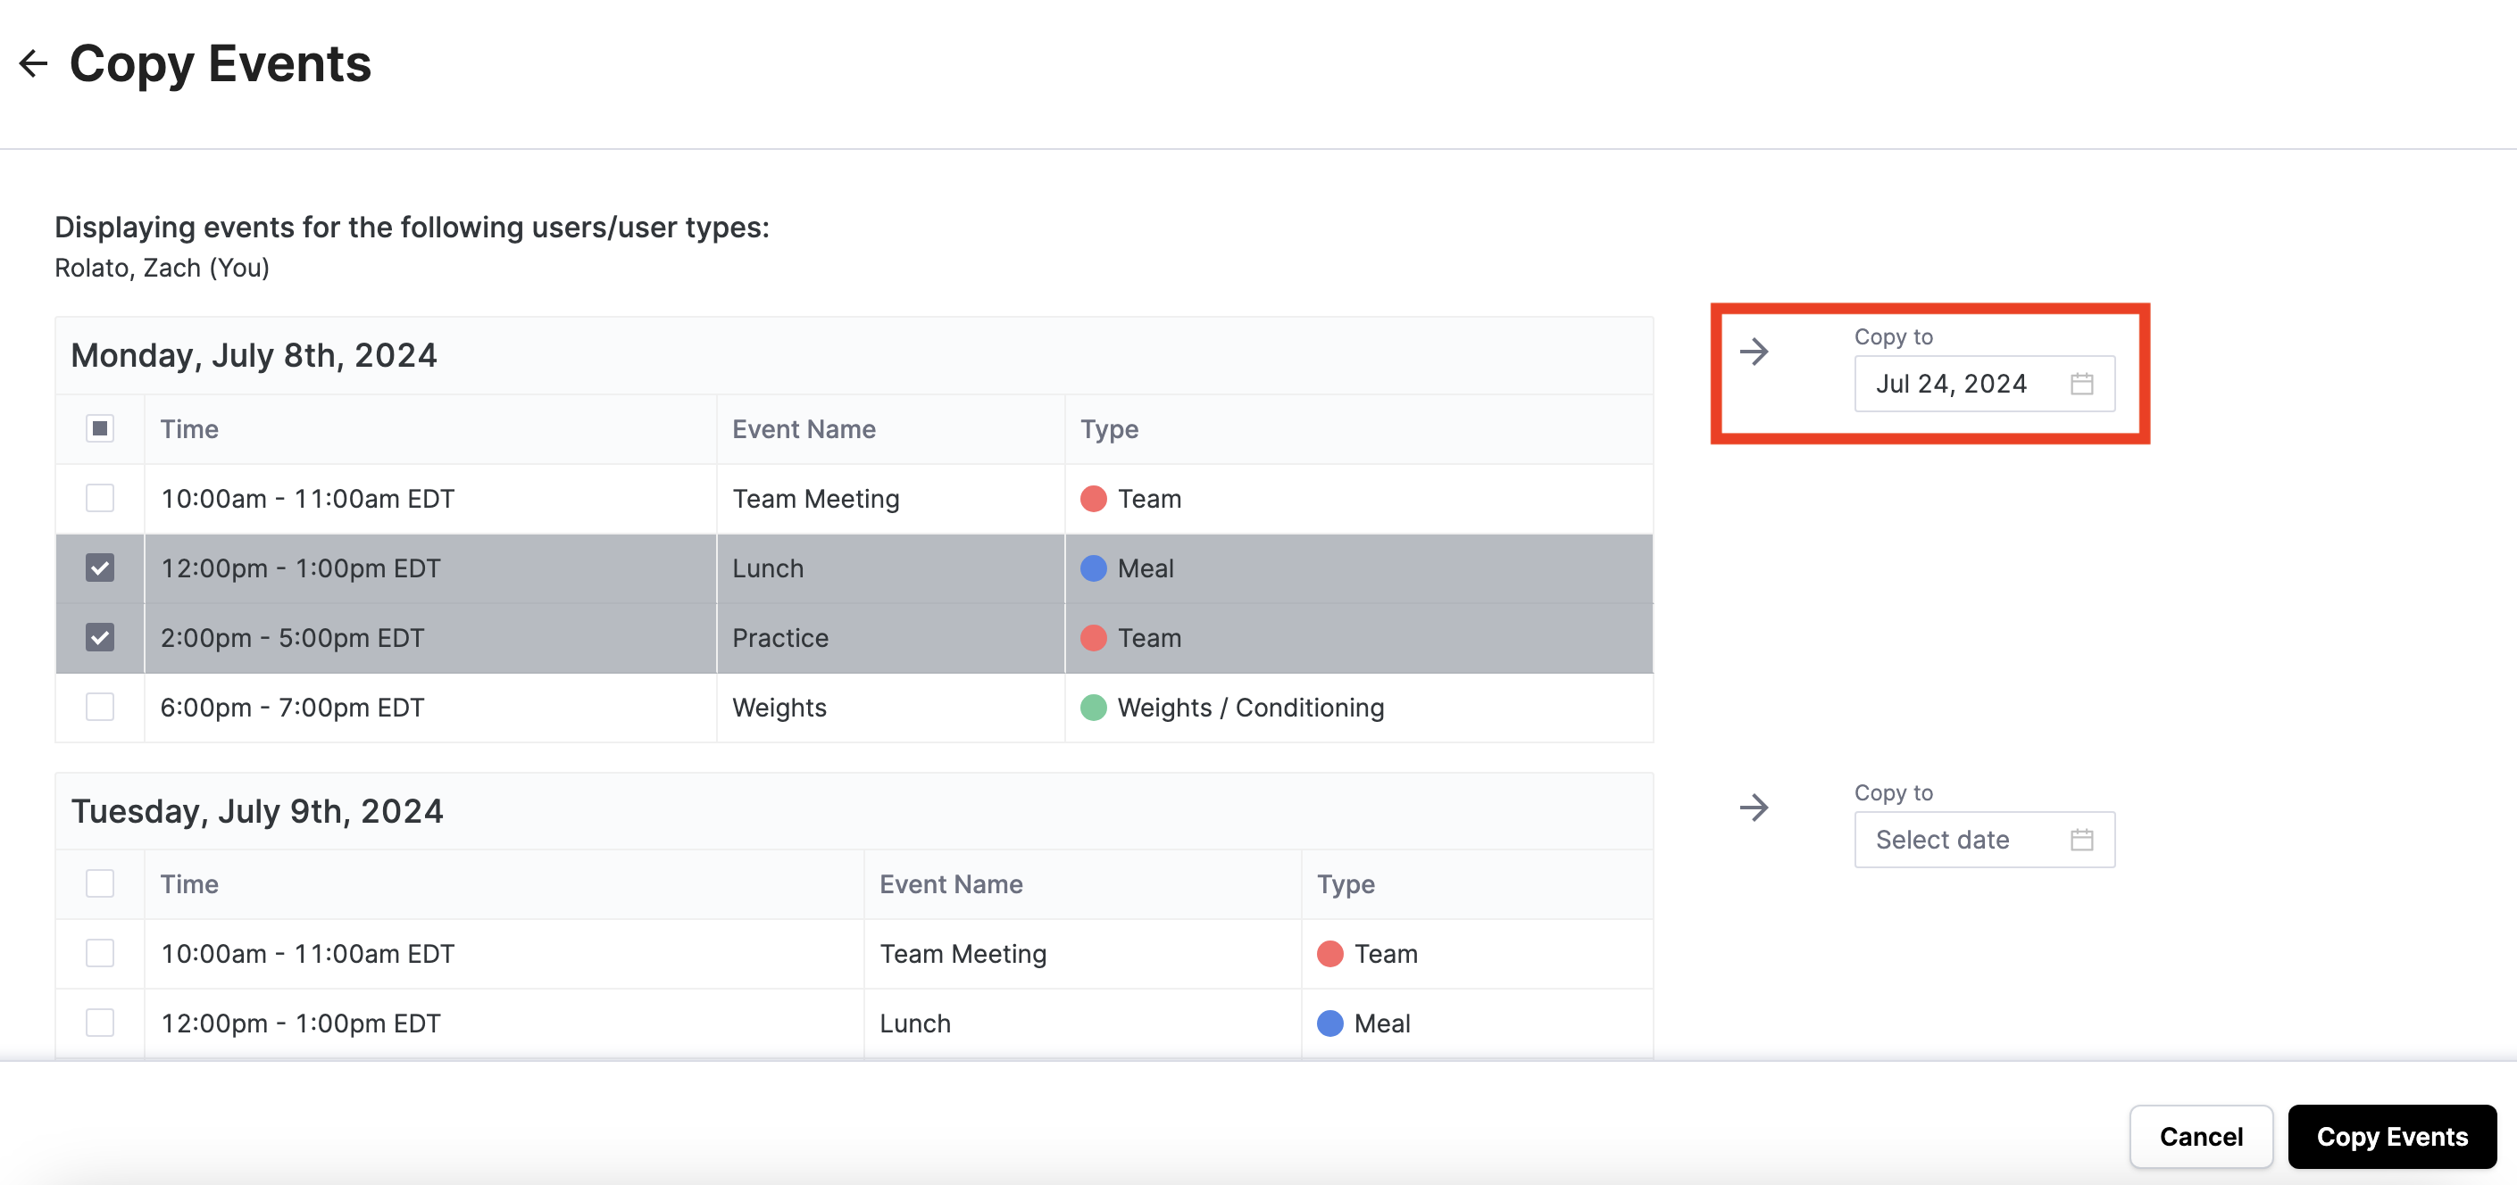
Task: Click the black Copy Events button
Action: [x=2391, y=1137]
